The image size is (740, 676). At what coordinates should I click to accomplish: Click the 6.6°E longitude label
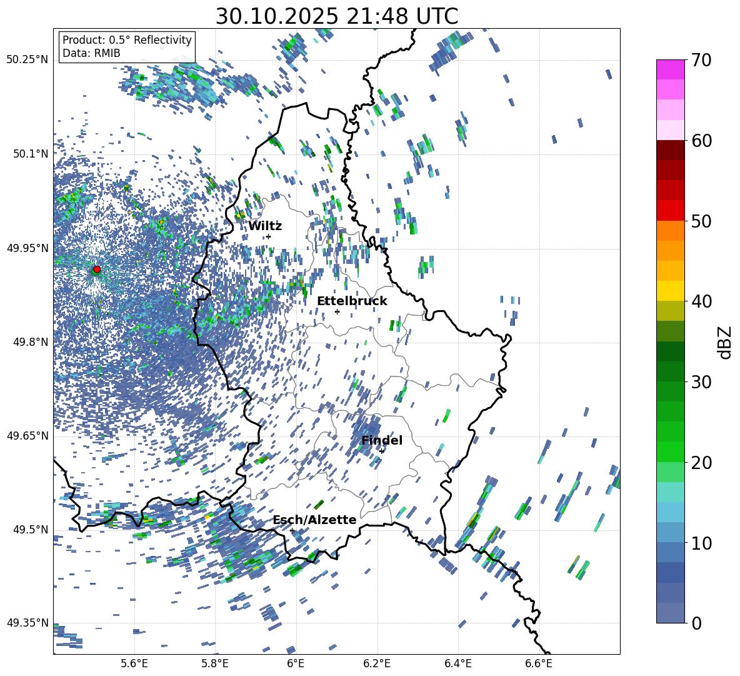pyautogui.click(x=539, y=663)
